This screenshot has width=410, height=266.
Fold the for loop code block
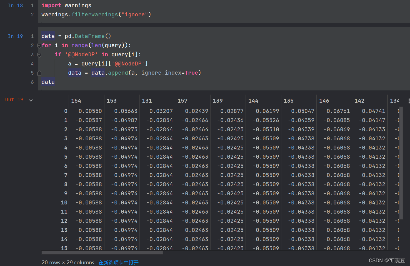click(x=39, y=46)
